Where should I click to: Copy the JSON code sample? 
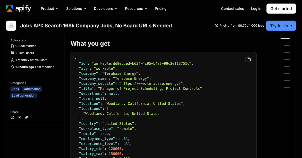pyautogui.click(x=249, y=59)
